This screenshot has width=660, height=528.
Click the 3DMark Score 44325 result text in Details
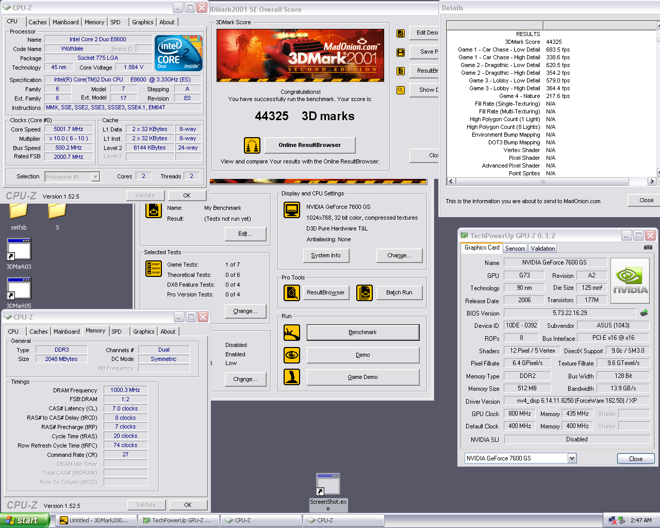(x=533, y=42)
